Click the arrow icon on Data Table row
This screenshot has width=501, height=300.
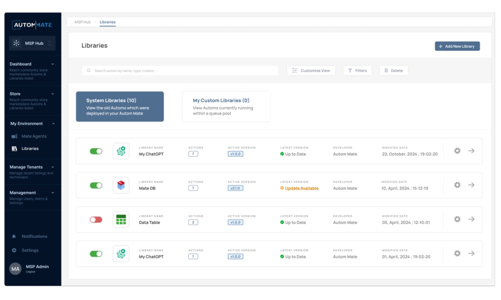point(471,219)
